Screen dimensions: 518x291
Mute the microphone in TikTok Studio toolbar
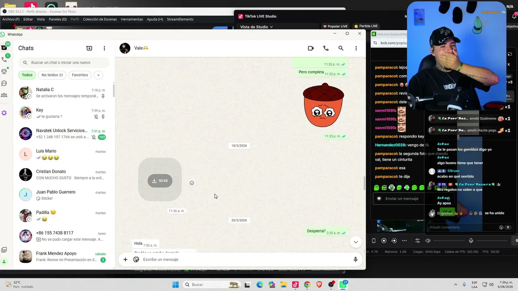click(471, 241)
